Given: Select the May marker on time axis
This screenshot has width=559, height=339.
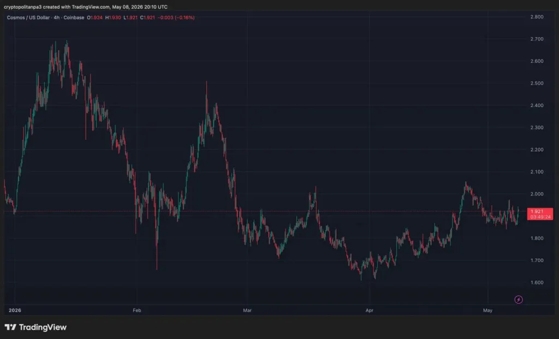Looking at the screenshot, I should pos(487,311).
